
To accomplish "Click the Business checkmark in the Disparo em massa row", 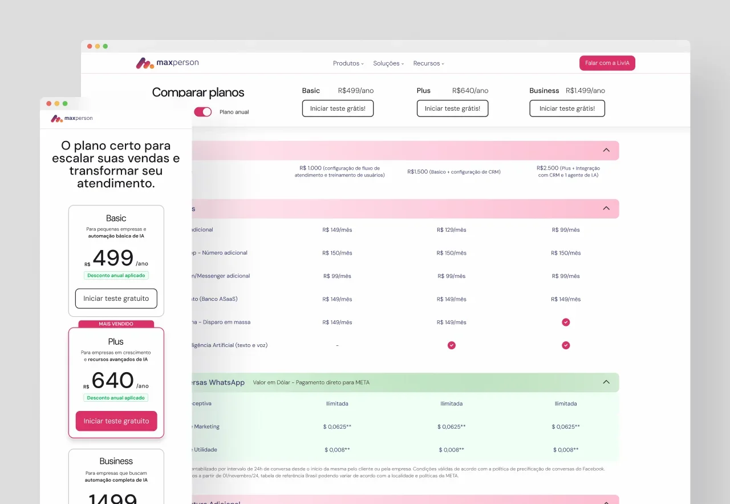I will pyautogui.click(x=566, y=322).
